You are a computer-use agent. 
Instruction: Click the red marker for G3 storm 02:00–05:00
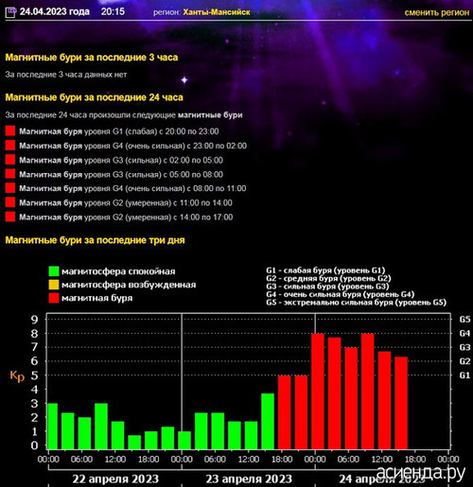10,160
